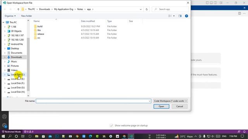Click Downloads in the address breadcrumb
This screenshot has width=248, height=139.
[45, 9]
